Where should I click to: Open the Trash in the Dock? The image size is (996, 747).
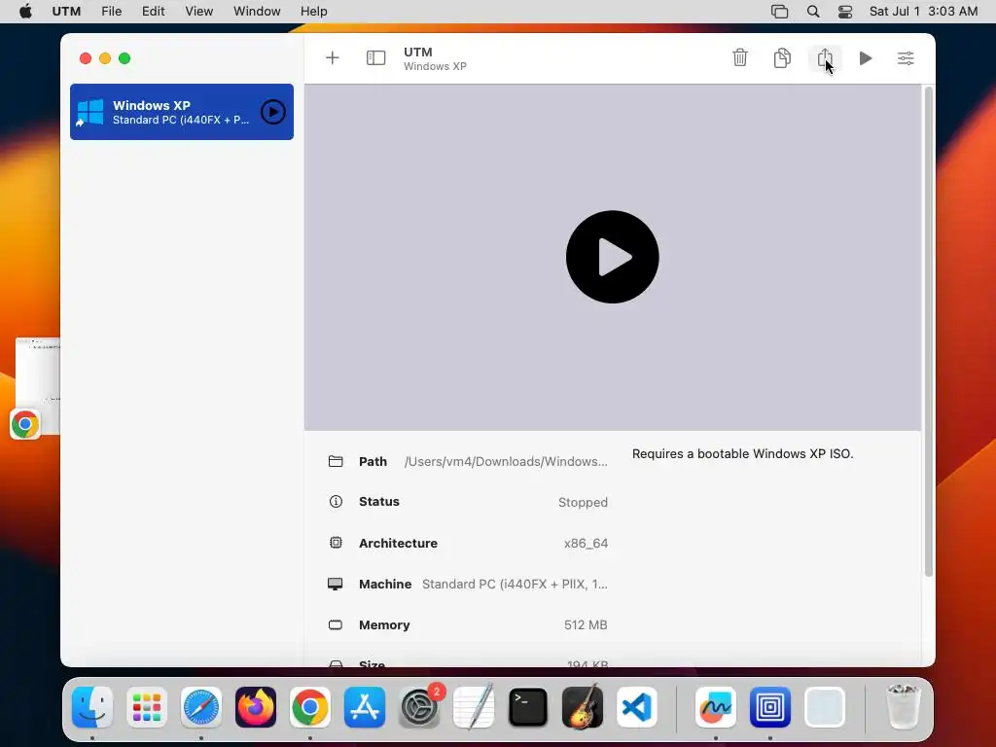tap(903, 707)
